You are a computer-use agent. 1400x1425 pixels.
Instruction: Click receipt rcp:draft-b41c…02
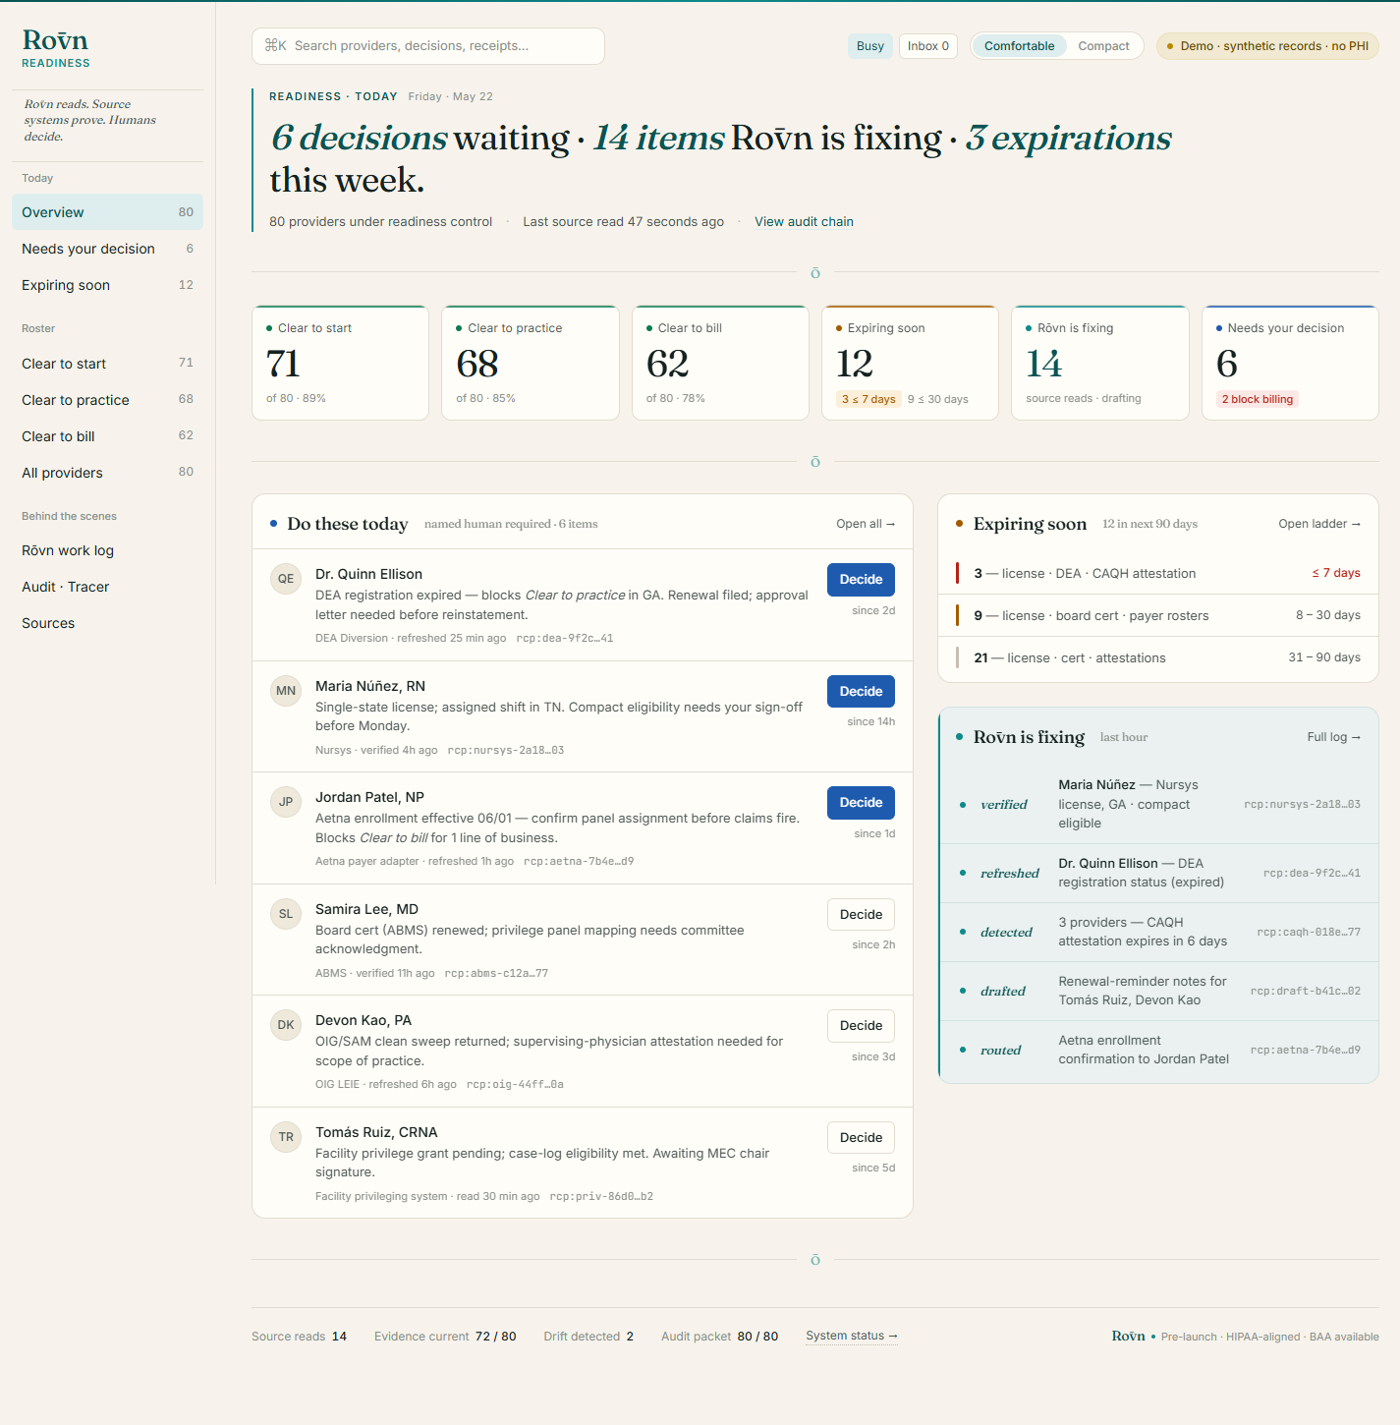[x=1306, y=991]
